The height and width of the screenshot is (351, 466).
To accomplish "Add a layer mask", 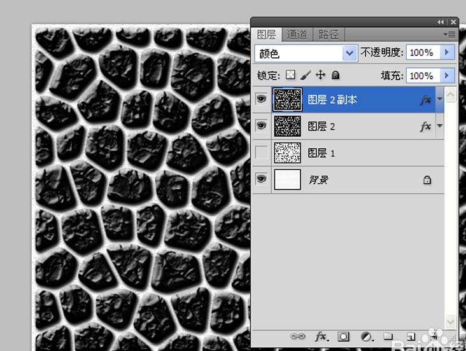I will [343, 336].
